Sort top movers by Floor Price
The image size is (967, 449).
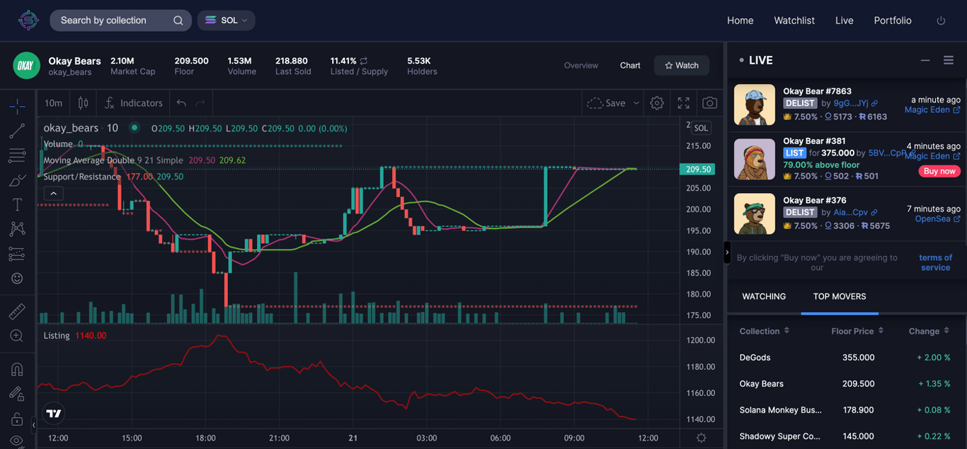(857, 331)
